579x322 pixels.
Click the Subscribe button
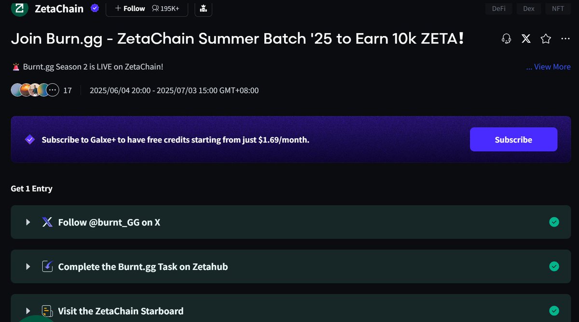(x=513, y=140)
